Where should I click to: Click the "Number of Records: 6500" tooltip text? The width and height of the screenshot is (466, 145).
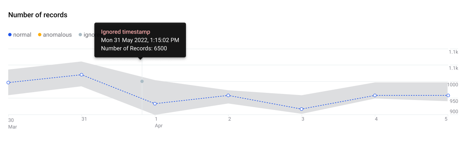coord(134,48)
